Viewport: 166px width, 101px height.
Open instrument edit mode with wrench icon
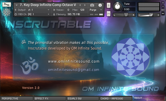click(x=7, y=5)
